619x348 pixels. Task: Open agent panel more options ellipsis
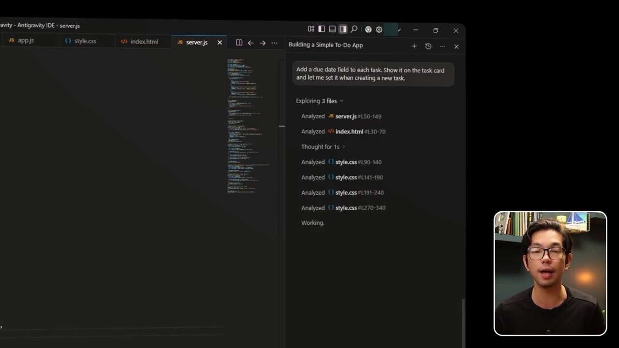(x=442, y=46)
